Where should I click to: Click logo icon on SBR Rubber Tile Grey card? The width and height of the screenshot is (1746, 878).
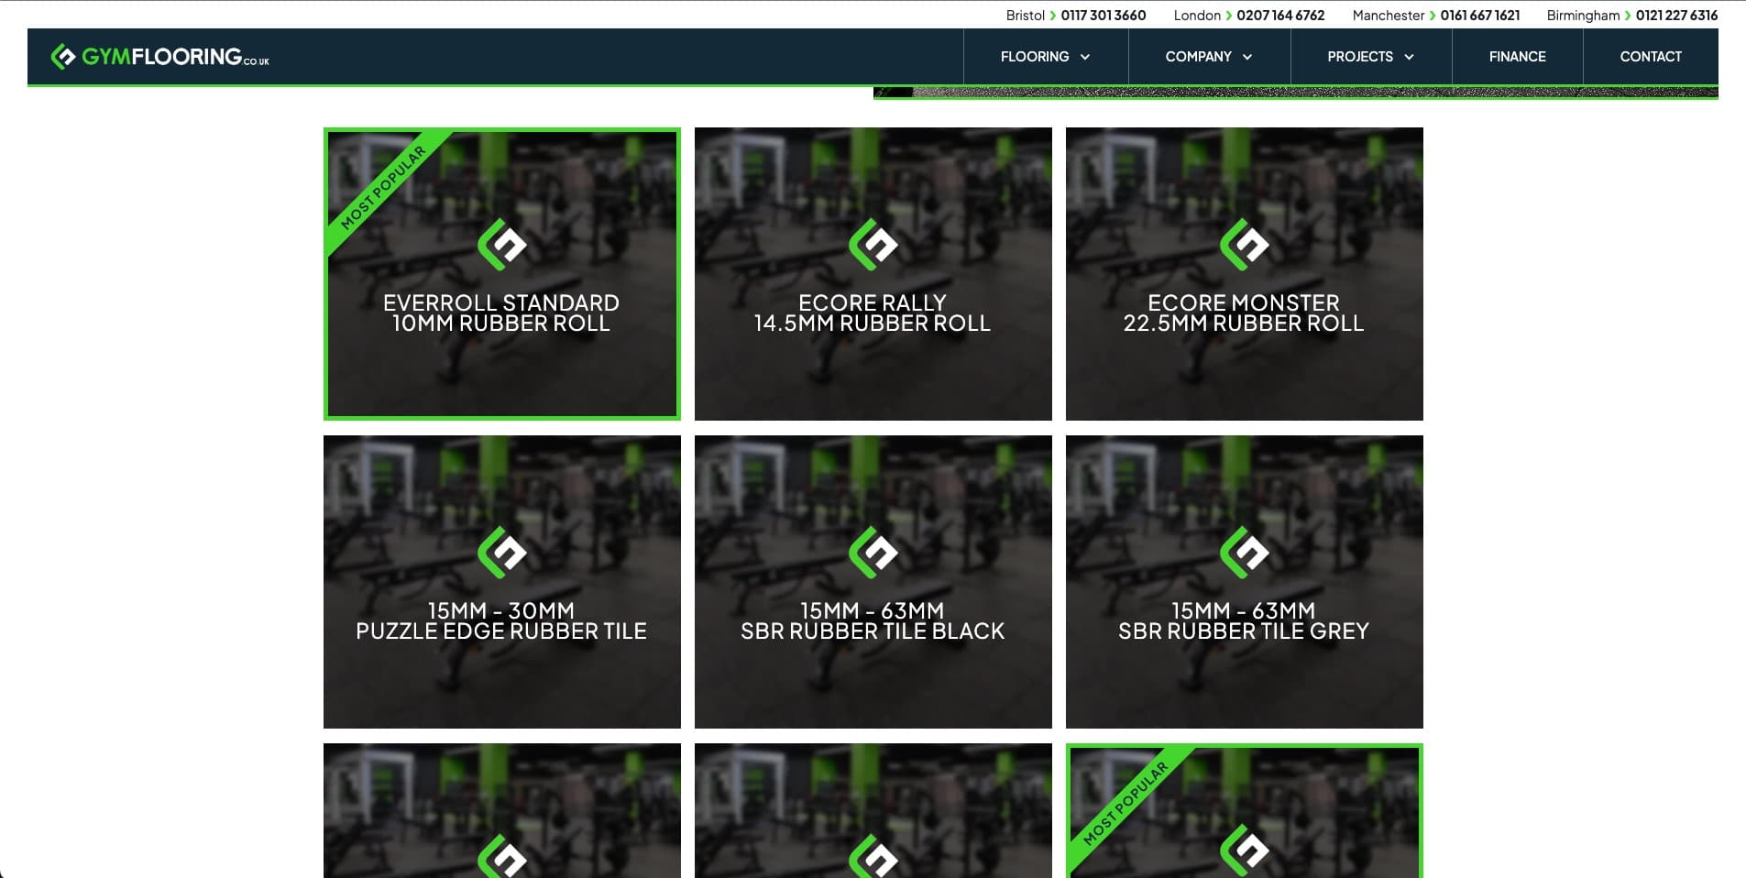(x=1245, y=553)
